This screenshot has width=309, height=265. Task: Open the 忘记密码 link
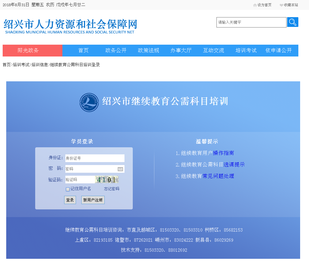tap(111, 189)
